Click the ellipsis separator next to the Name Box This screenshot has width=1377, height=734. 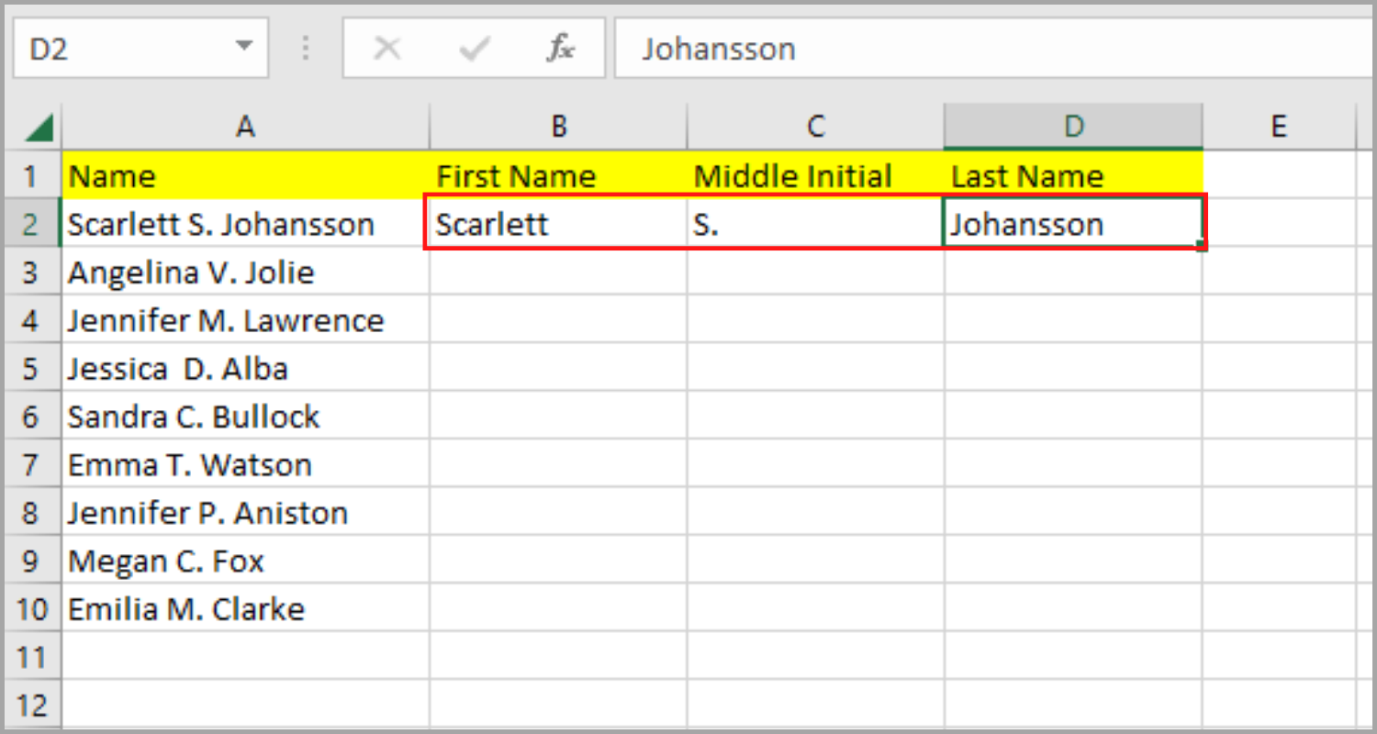(306, 48)
